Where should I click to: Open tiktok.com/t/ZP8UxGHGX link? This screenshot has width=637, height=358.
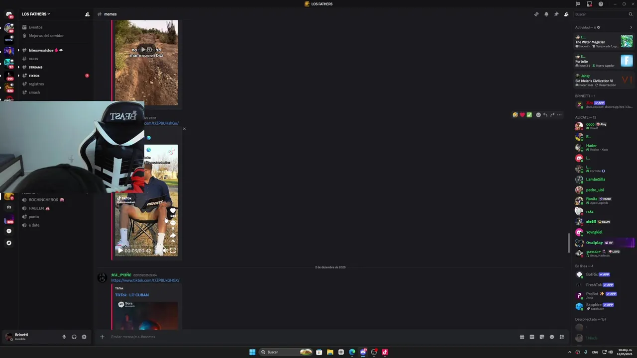click(145, 280)
